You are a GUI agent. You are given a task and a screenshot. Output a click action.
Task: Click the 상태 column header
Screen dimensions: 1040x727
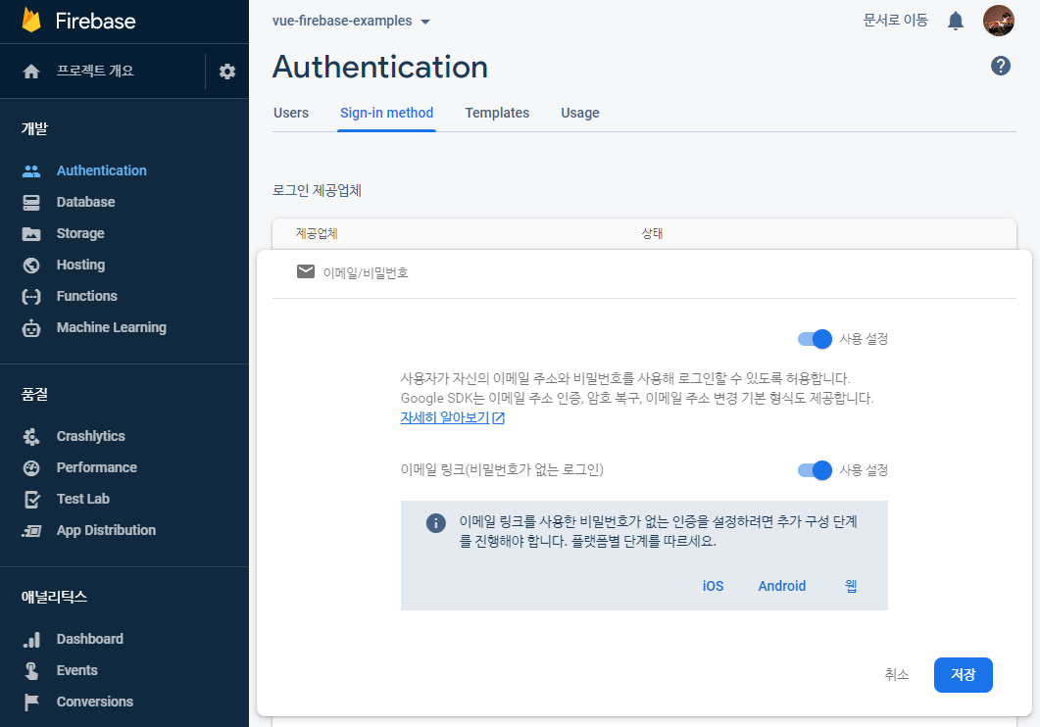pos(652,233)
